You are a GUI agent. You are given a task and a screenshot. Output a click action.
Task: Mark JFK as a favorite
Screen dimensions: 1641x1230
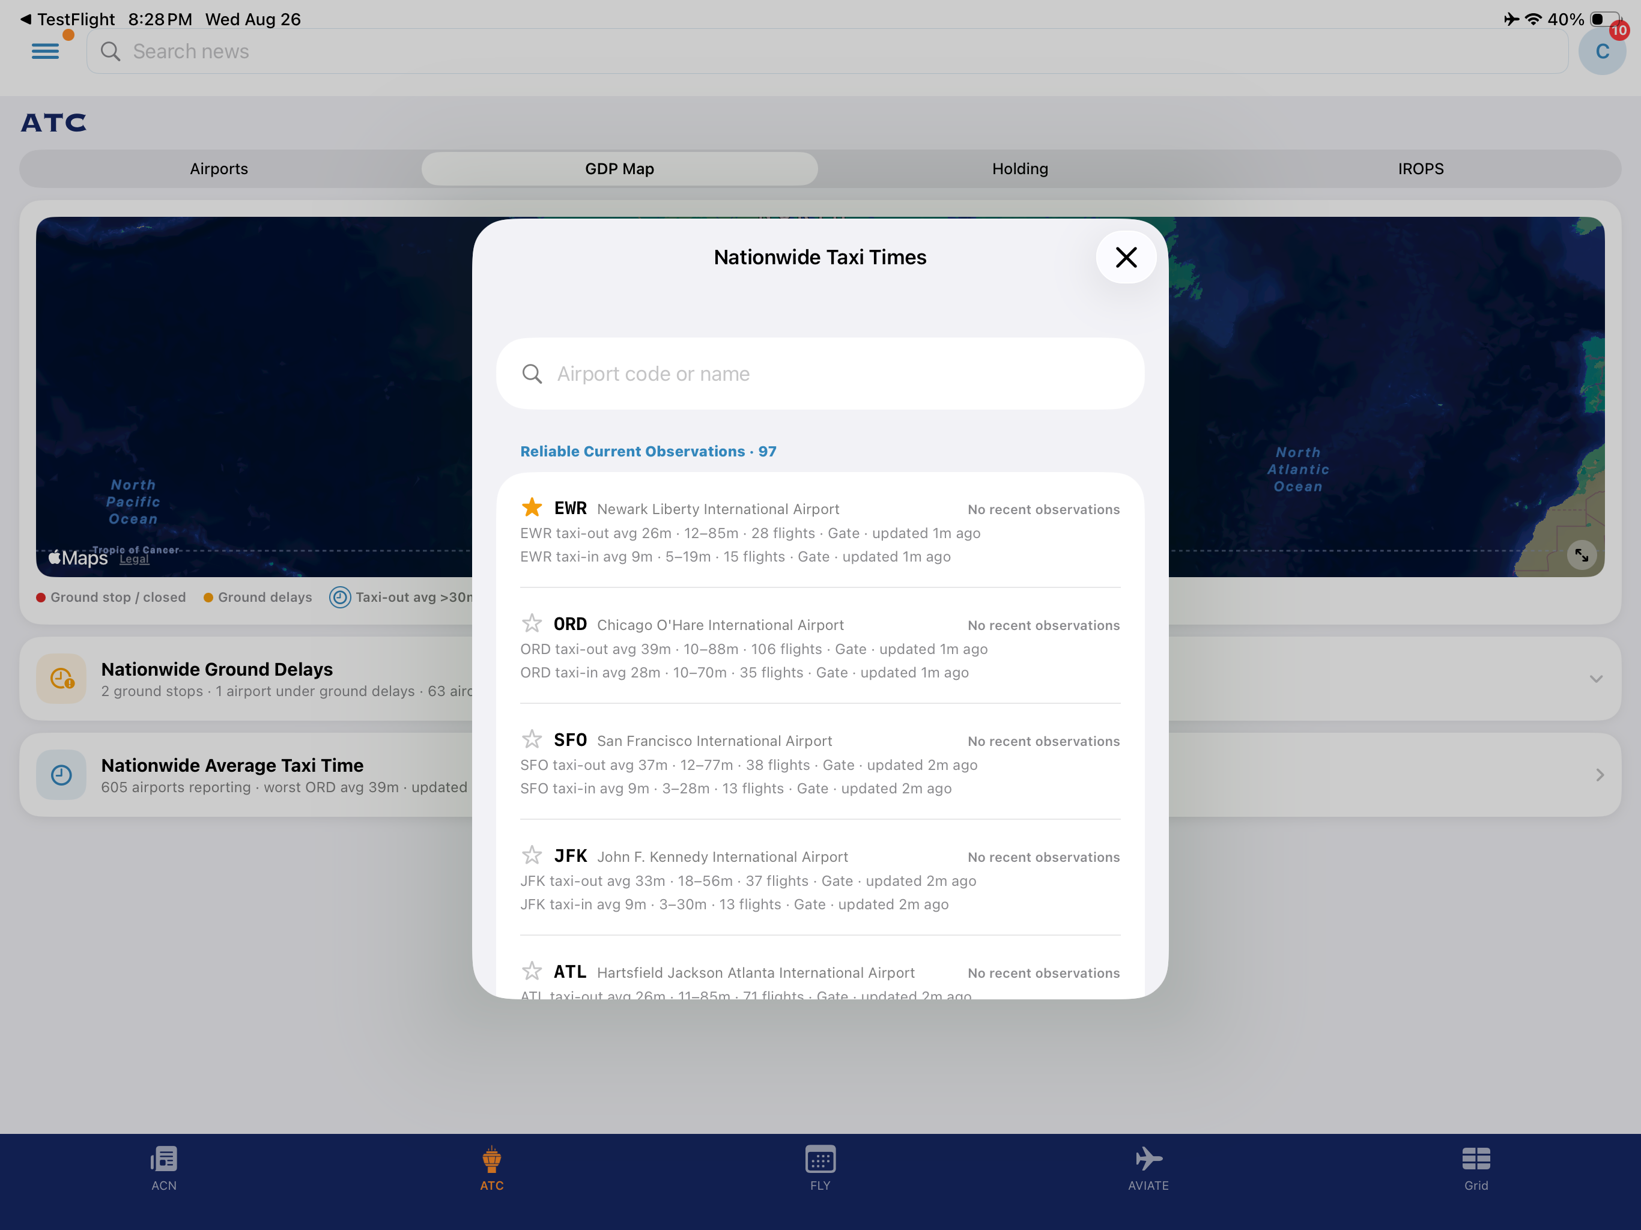[532, 855]
